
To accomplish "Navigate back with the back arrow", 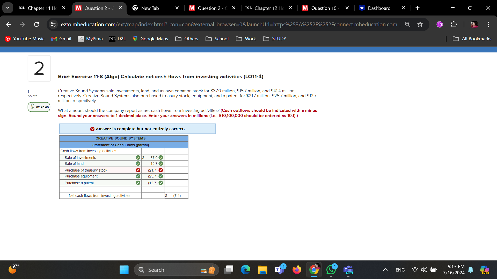I will point(9,24).
